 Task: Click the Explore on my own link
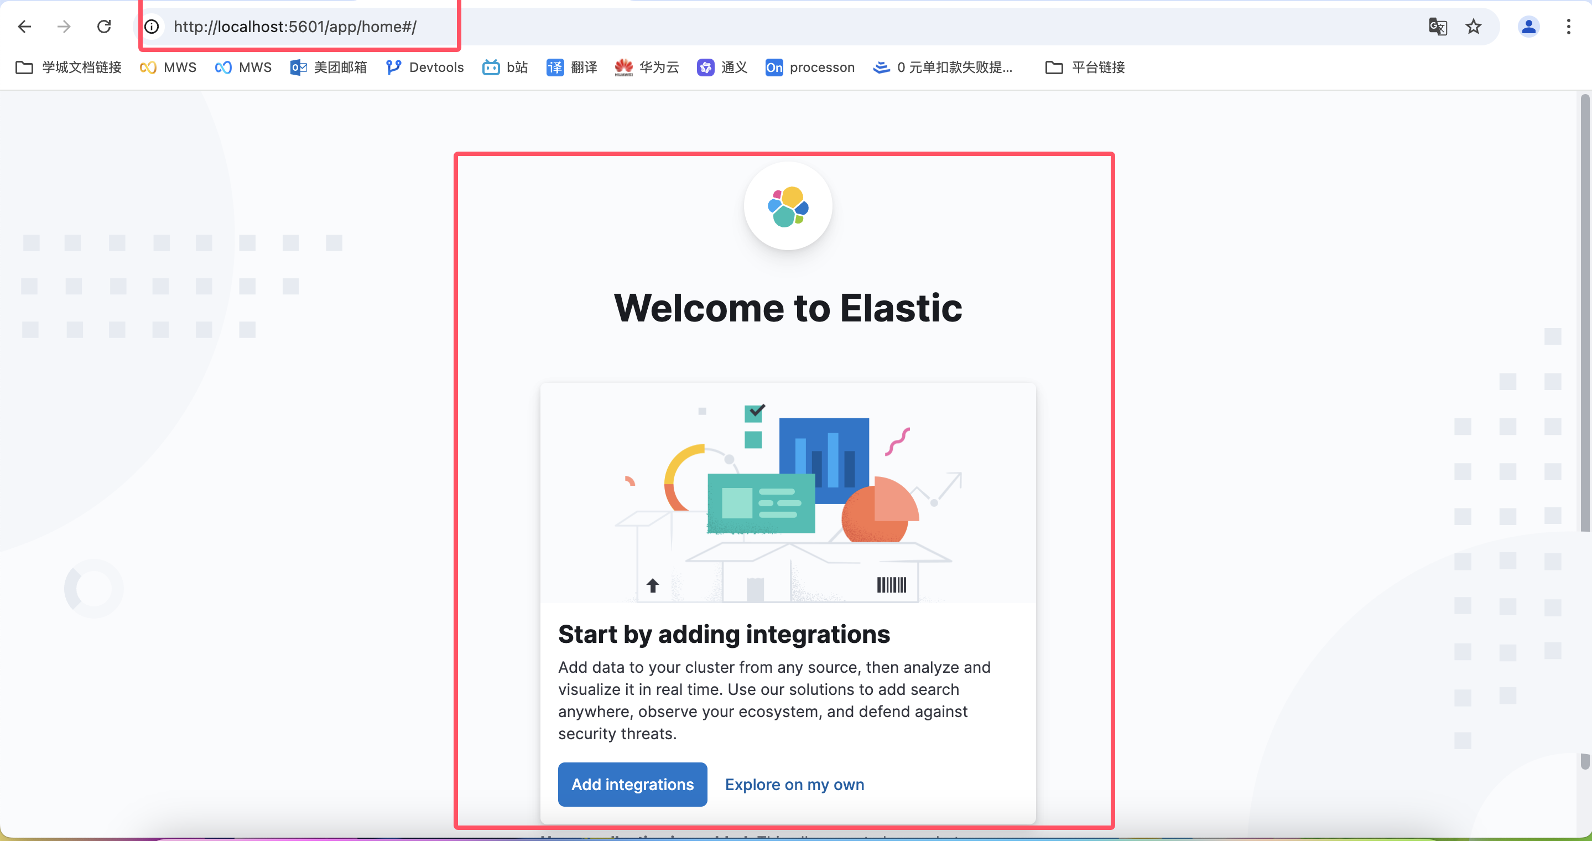(794, 784)
